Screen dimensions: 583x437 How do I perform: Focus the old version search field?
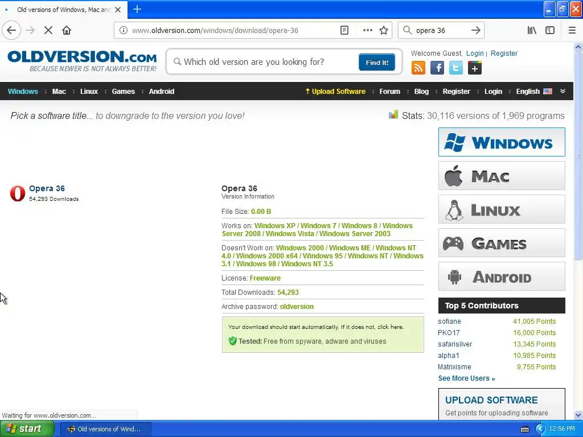pos(265,61)
